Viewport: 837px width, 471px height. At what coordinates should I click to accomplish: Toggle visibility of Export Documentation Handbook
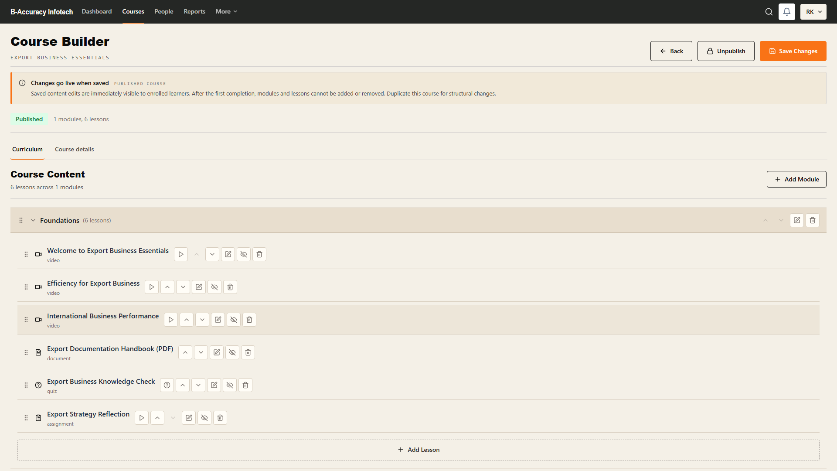[x=232, y=352]
